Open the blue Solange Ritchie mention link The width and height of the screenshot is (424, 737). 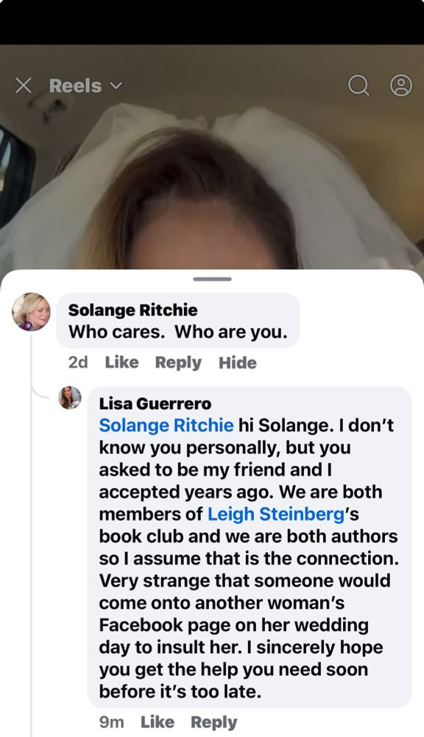coord(166,425)
